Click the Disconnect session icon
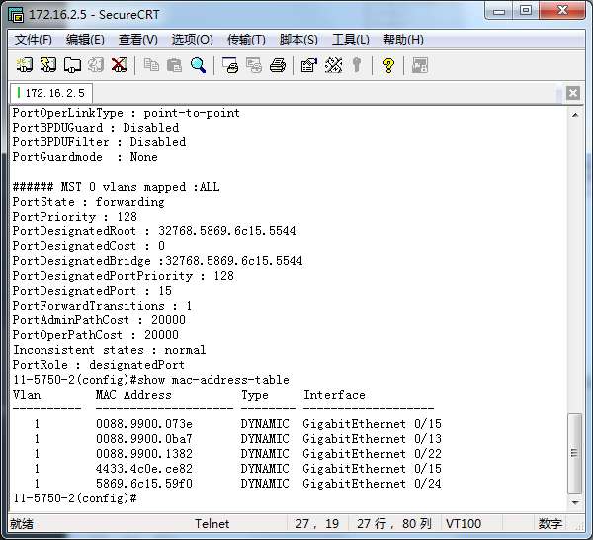The width and height of the screenshot is (593, 540). pos(120,65)
